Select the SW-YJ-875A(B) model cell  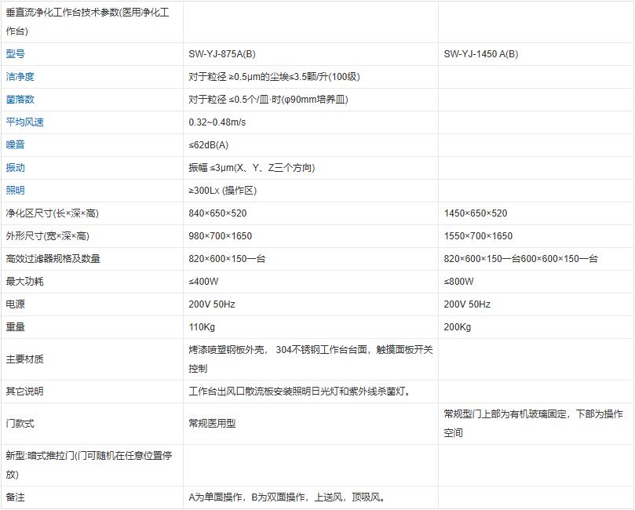(x=221, y=54)
